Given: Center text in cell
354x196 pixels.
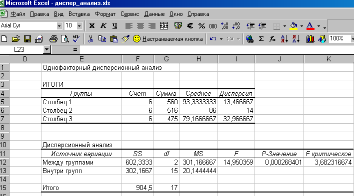Looking at the screenshot, I should [140, 26].
